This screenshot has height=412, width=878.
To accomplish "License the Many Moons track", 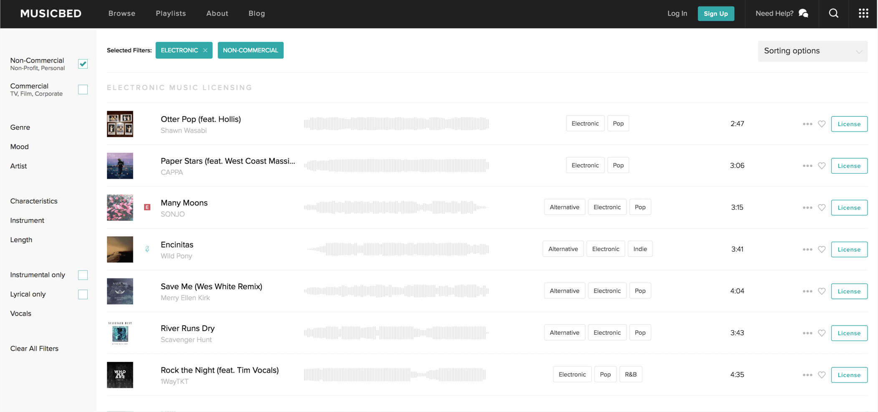I will 849,207.
